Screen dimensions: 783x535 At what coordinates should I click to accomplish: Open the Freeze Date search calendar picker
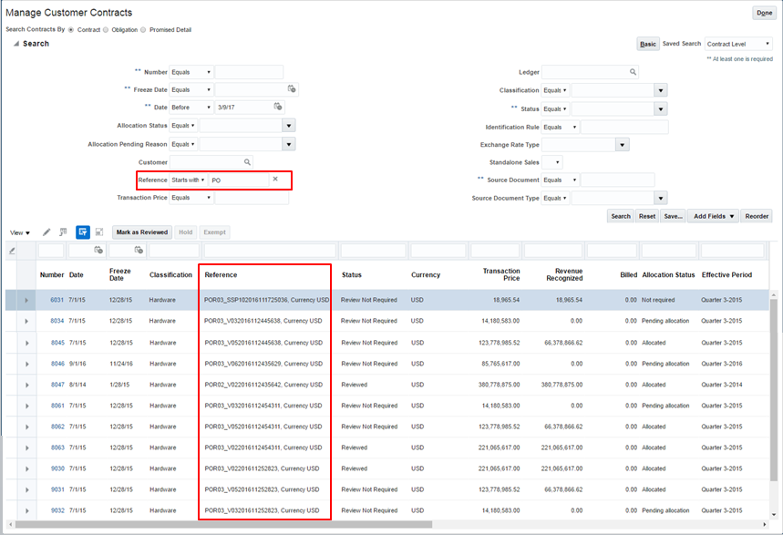(x=292, y=89)
